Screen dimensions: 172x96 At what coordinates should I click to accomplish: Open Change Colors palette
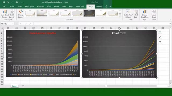pos(21,14)
